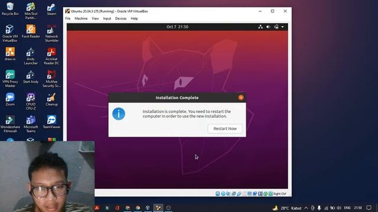378x212 pixels.
Task: Open the Help menu
Action: point(134,18)
